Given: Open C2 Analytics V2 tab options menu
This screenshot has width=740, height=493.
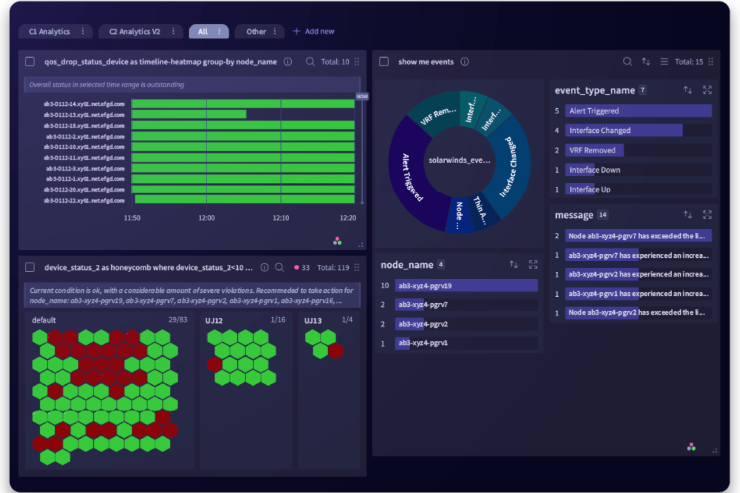Looking at the screenshot, I should pos(173,31).
